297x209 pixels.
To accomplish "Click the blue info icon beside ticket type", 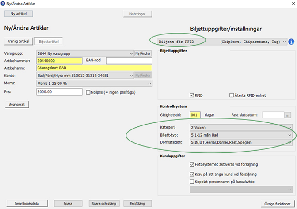I will click(x=291, y=42).
